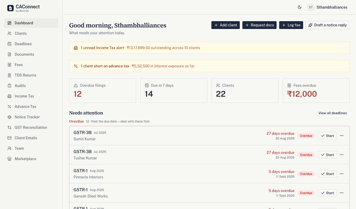356x209 pixels.
Task: Open the Clients count stat card
Action: pyautogui.click(x=245, y=91)
